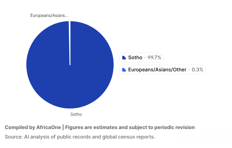The width and height of the screenshot is (232, 148).
Task: Click the dark blue Sotho color swatch
Action: [124, 57]
